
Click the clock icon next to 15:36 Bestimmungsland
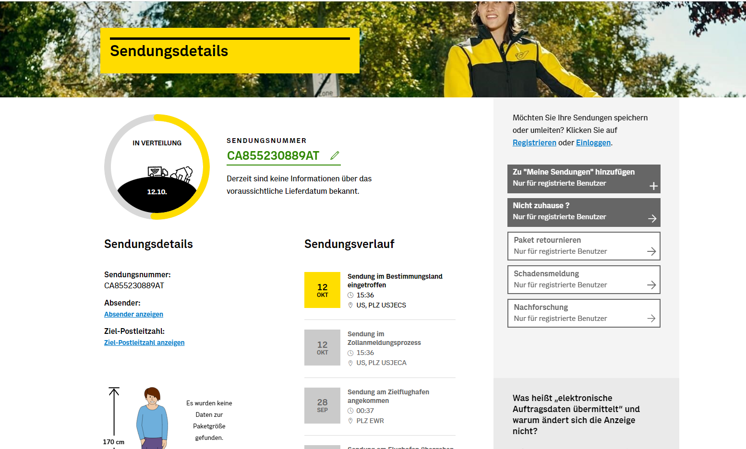click(350, 295)
